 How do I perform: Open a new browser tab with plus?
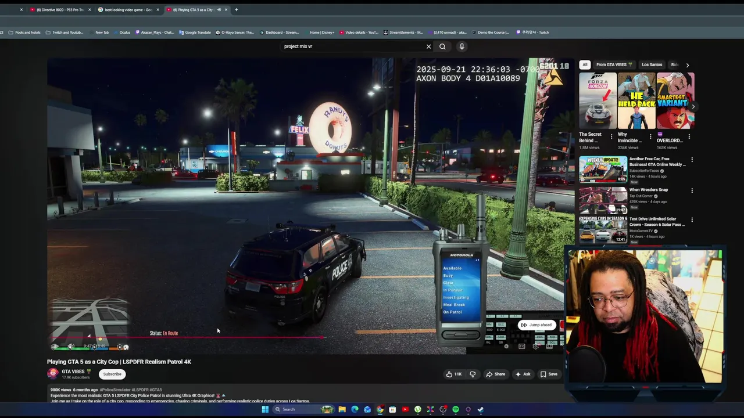coord(236,10)
